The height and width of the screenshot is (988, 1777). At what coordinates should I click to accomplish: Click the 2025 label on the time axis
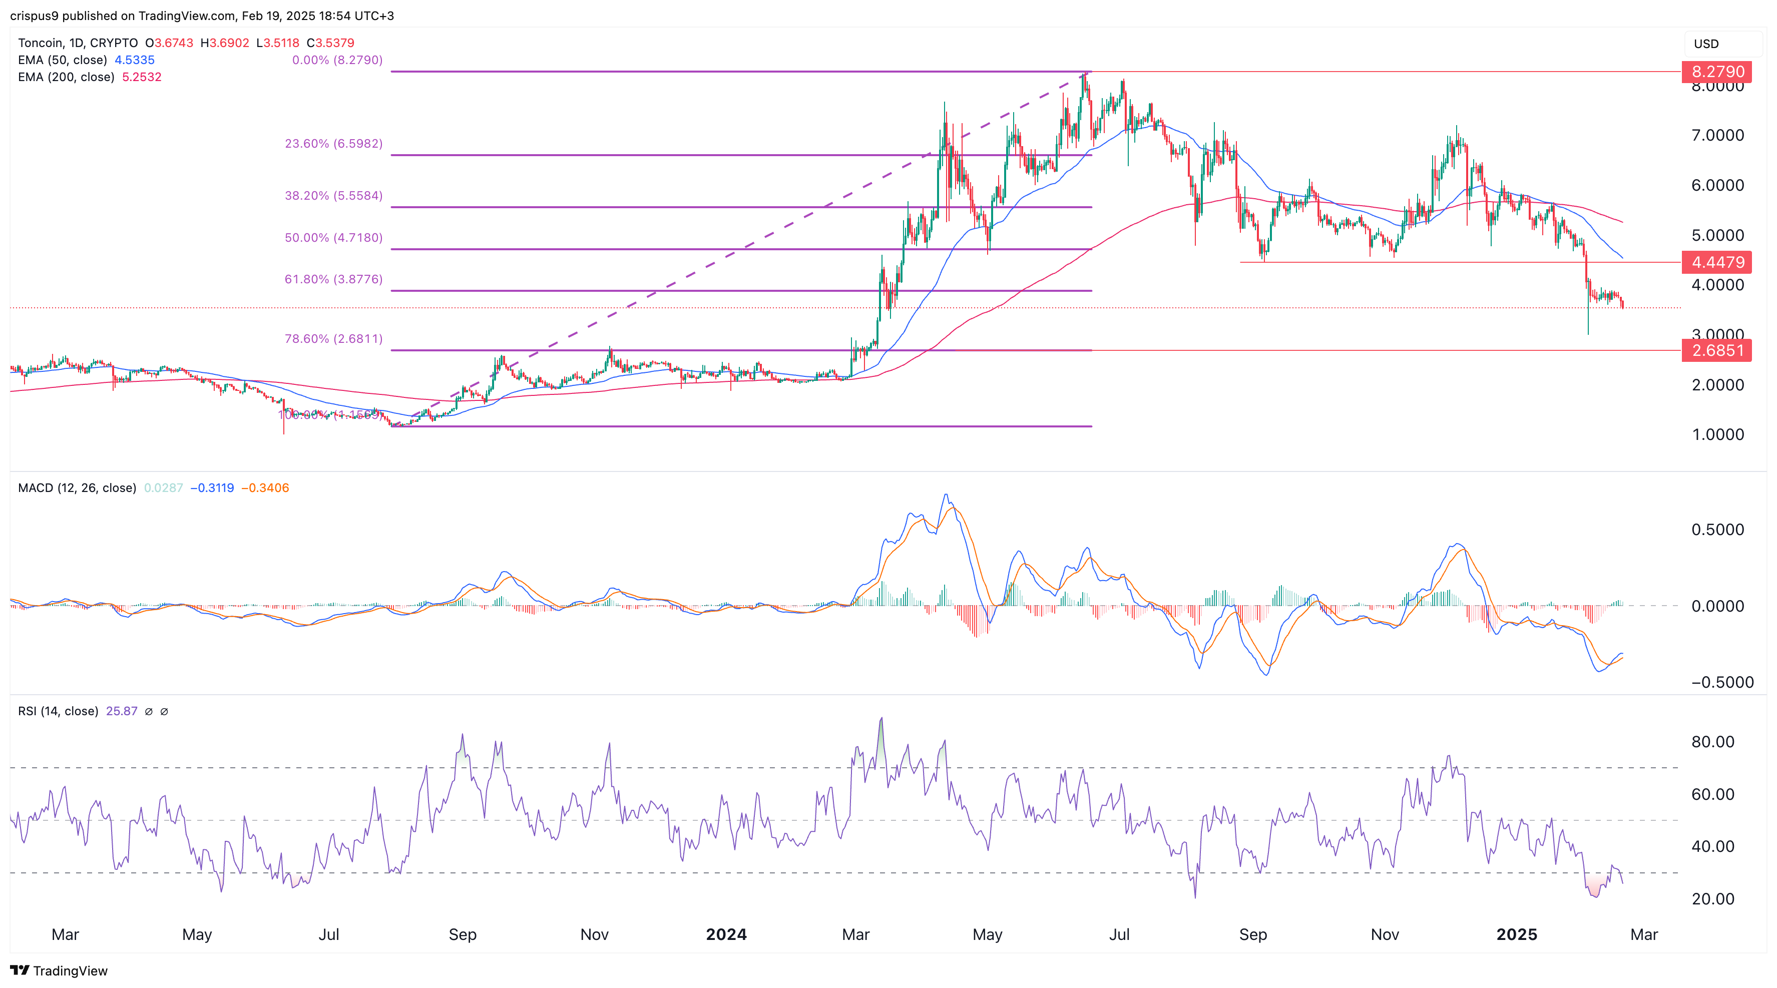coord(1517,935)
